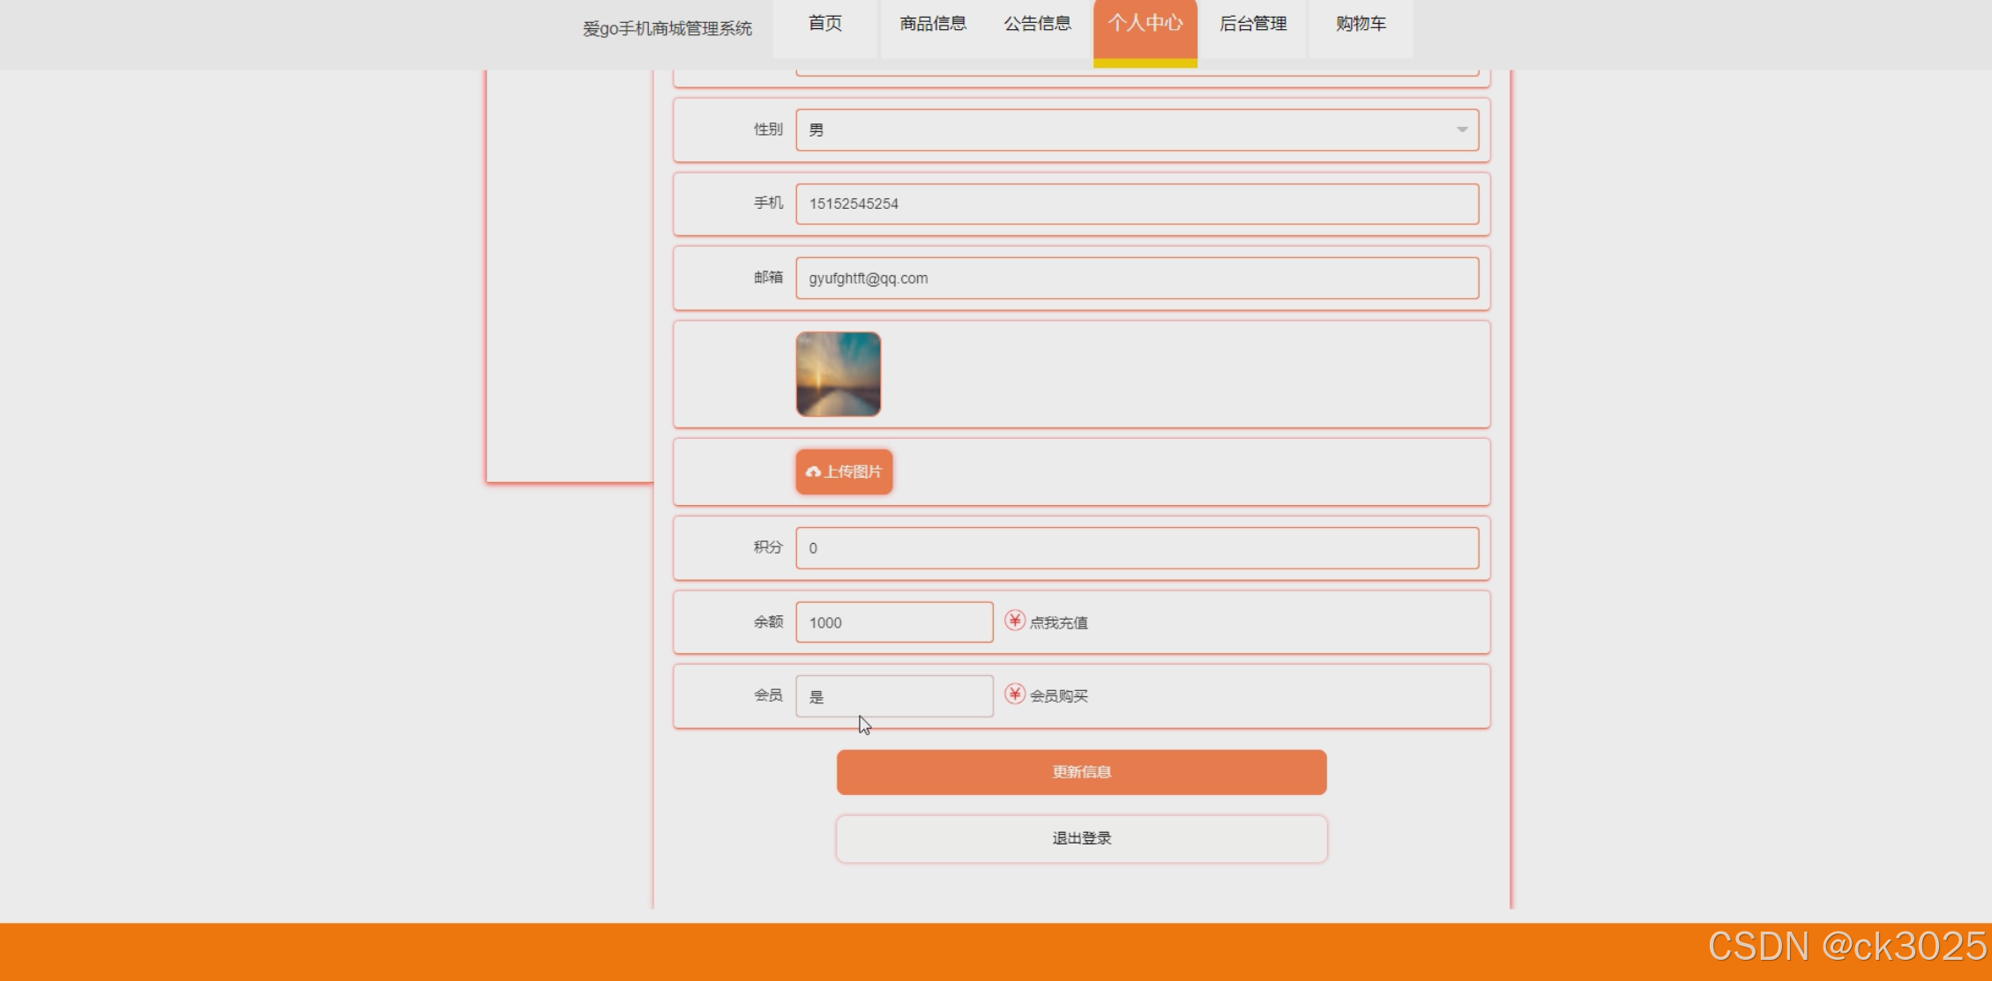The height and width of the screenshot is (981, 1992).
Task: Expand the 性别 dropdown arrow
Action: pos(1461,130)
